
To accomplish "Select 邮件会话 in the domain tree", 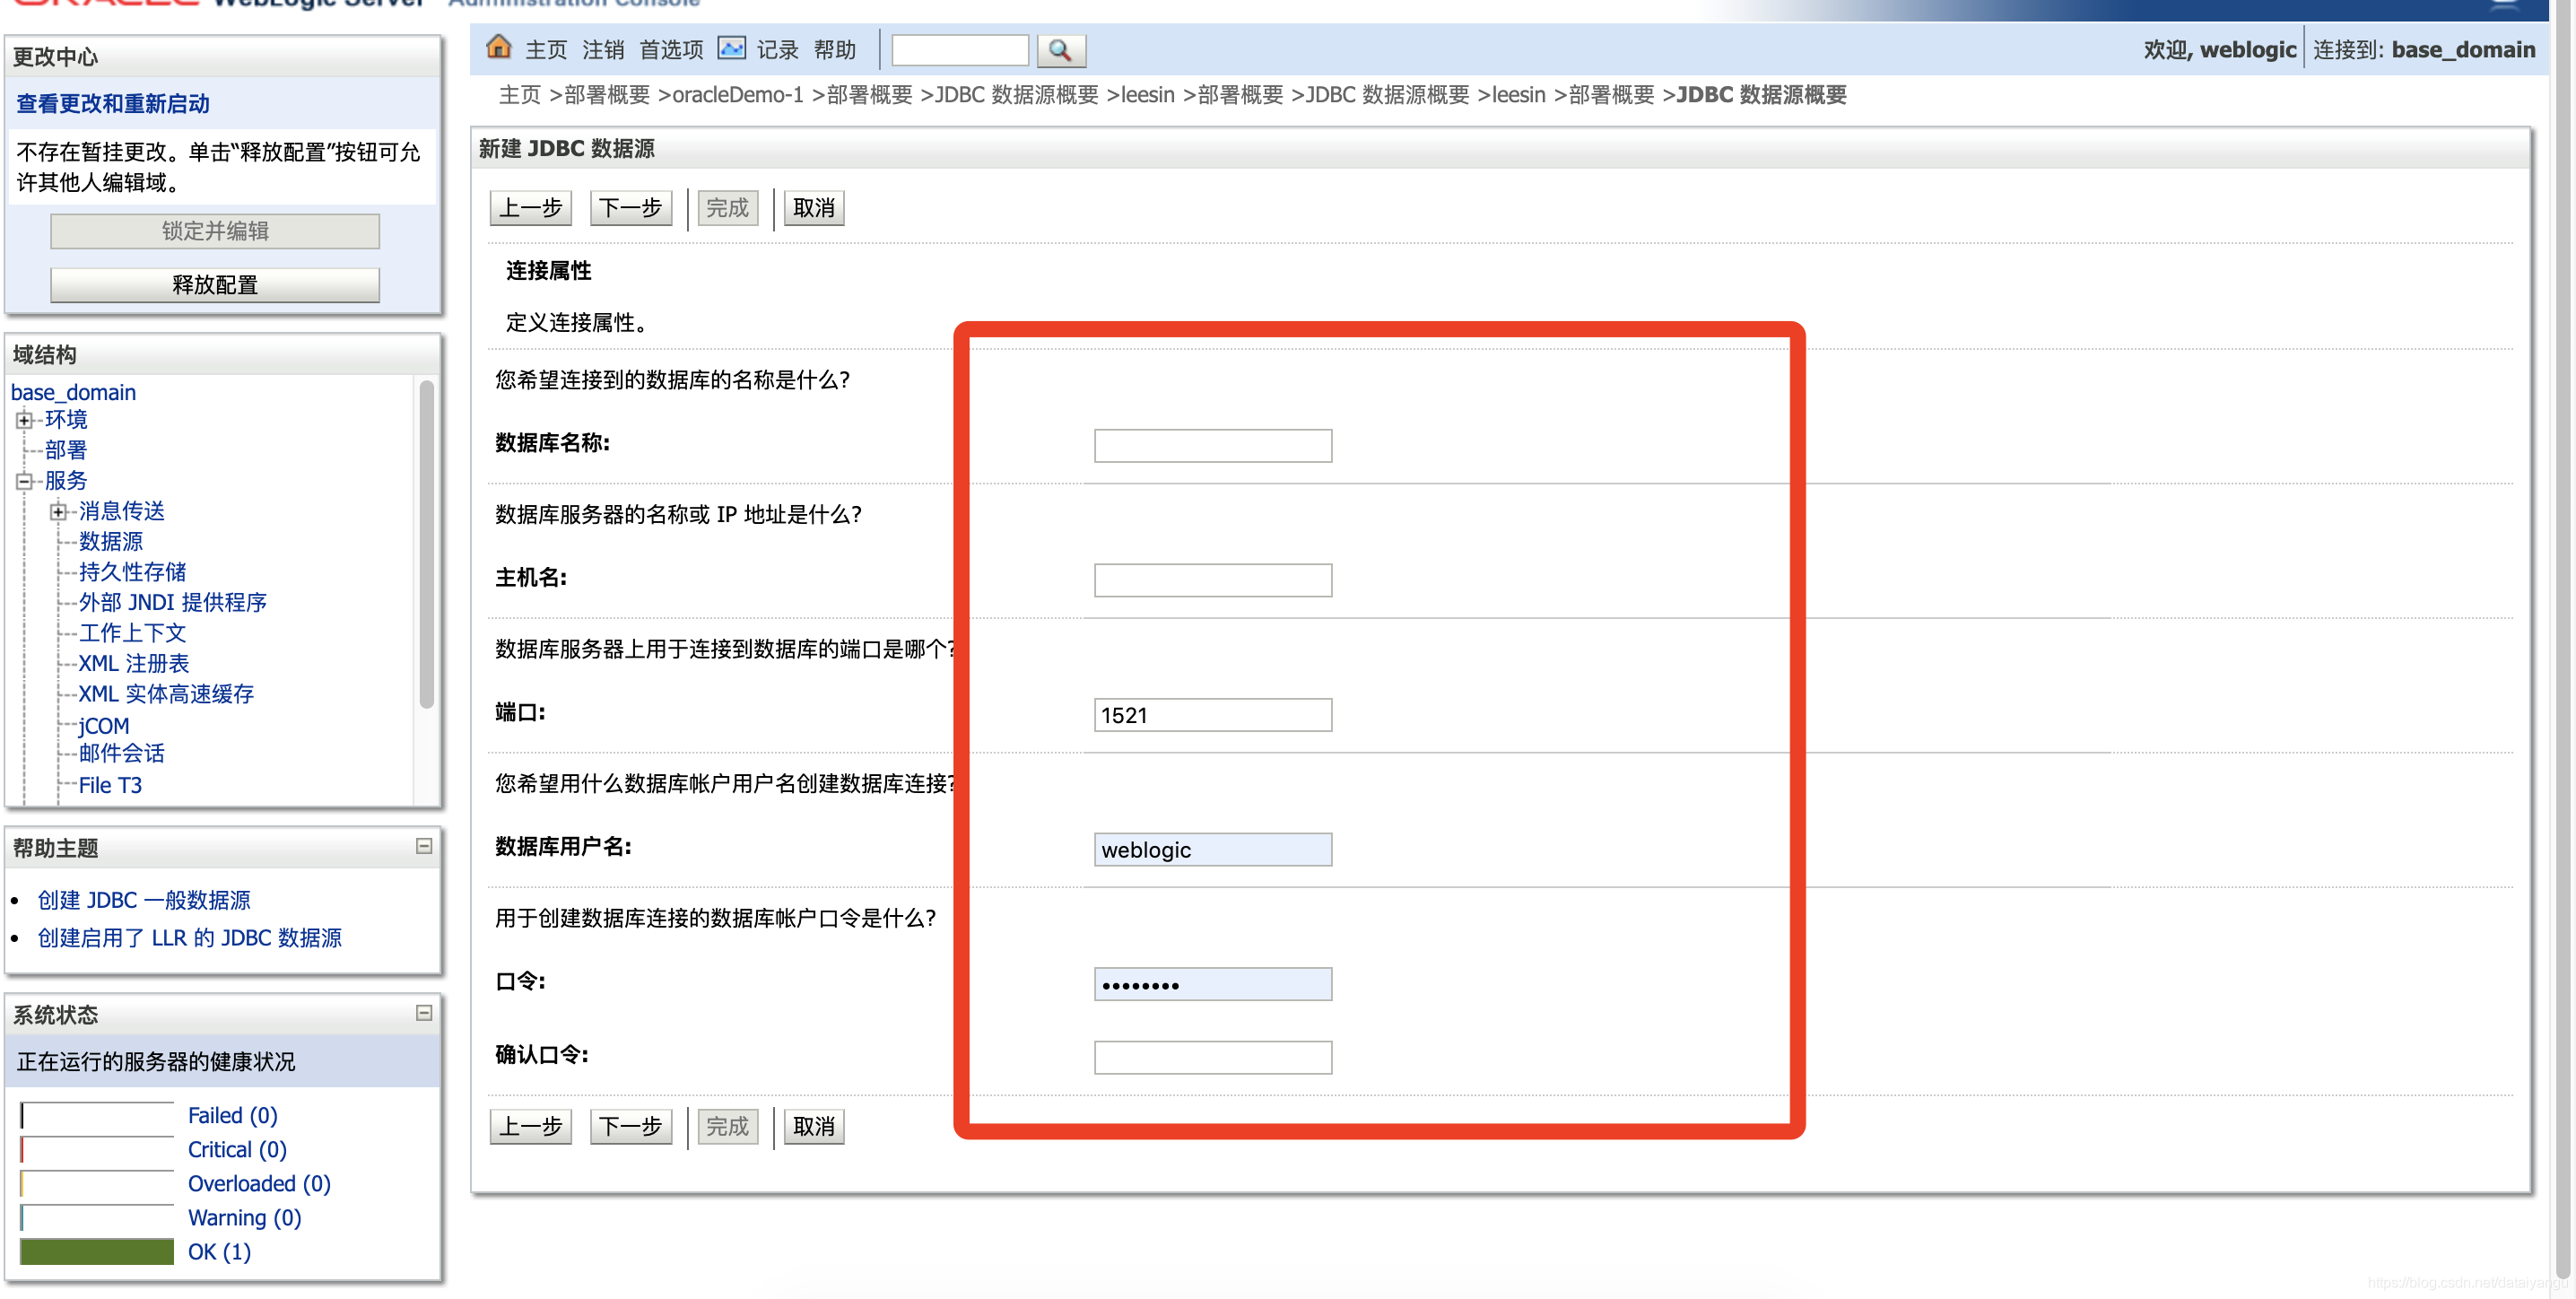I will pos(122,754).
